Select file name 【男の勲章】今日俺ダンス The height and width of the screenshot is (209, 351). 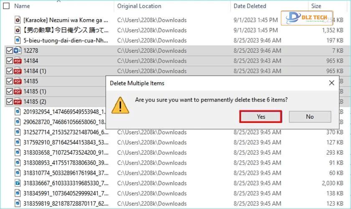tap(66, 30)
